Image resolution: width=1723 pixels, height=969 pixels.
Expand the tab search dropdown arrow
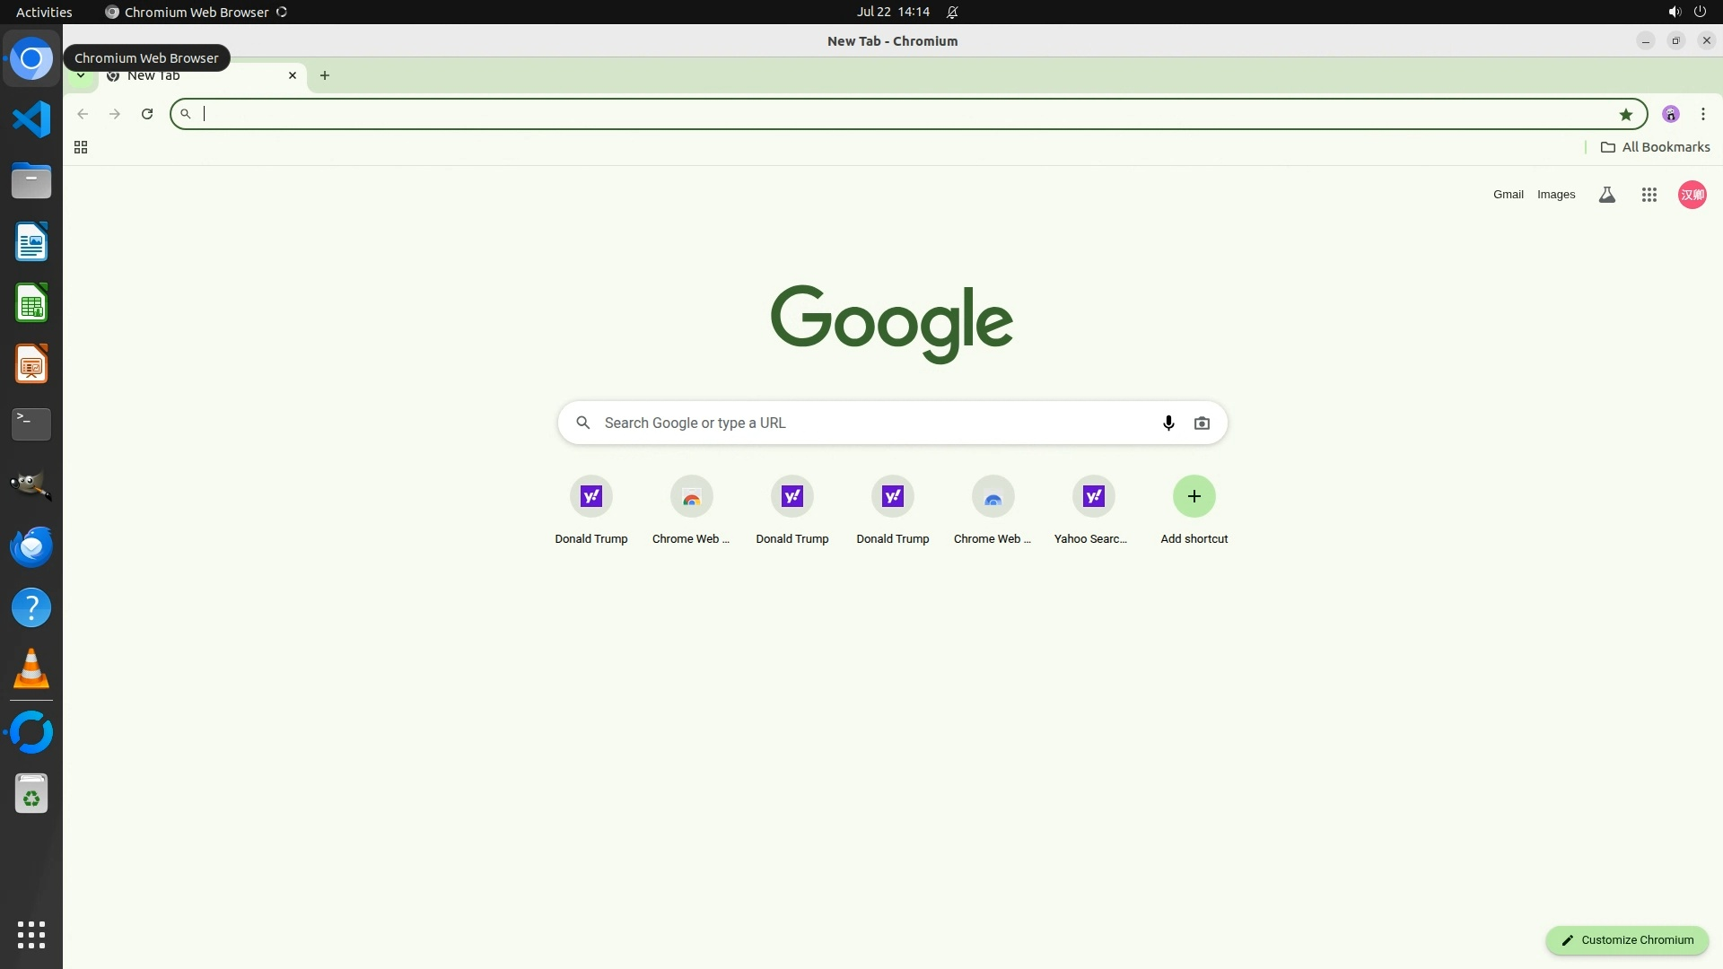(x=81, y=76)
